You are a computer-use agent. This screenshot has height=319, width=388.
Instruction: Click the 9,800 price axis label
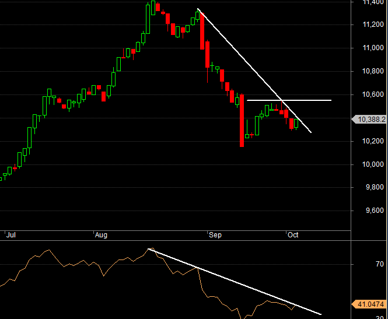click(x=375, y=187)
